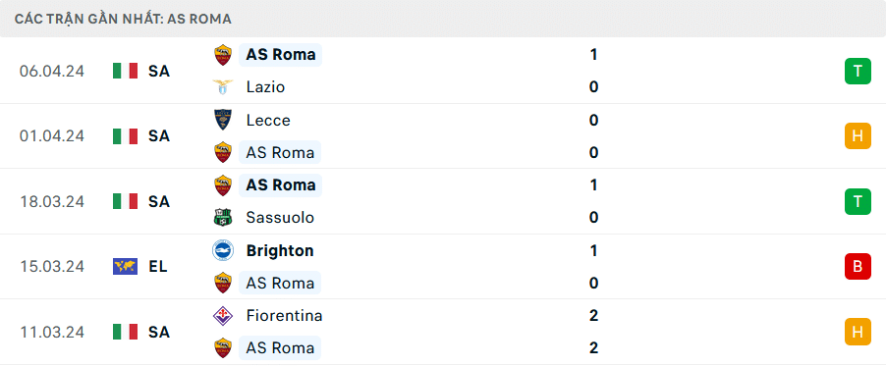Click the Lecce club crest icon
Screen dimensions: 886x367
click(223, 120)
